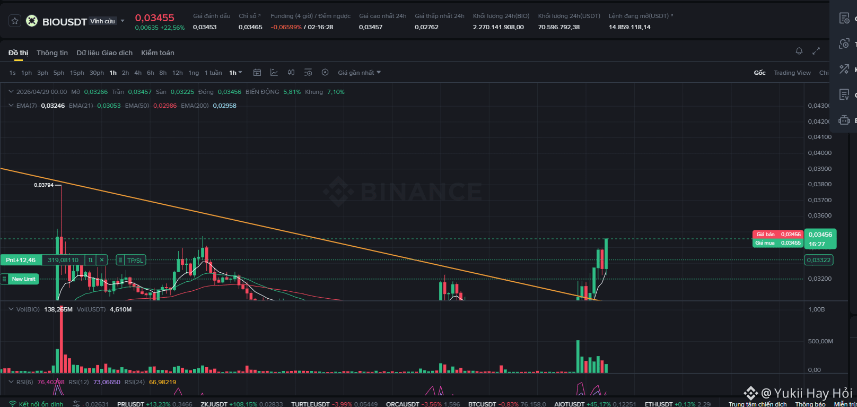Collapse the EMA indicator legend
Viewport: 857px width, 407px height.
11,106
